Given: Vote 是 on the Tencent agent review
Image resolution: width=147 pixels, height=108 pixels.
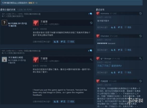Looking at the screenshot, I should click(x=56, y=101).
